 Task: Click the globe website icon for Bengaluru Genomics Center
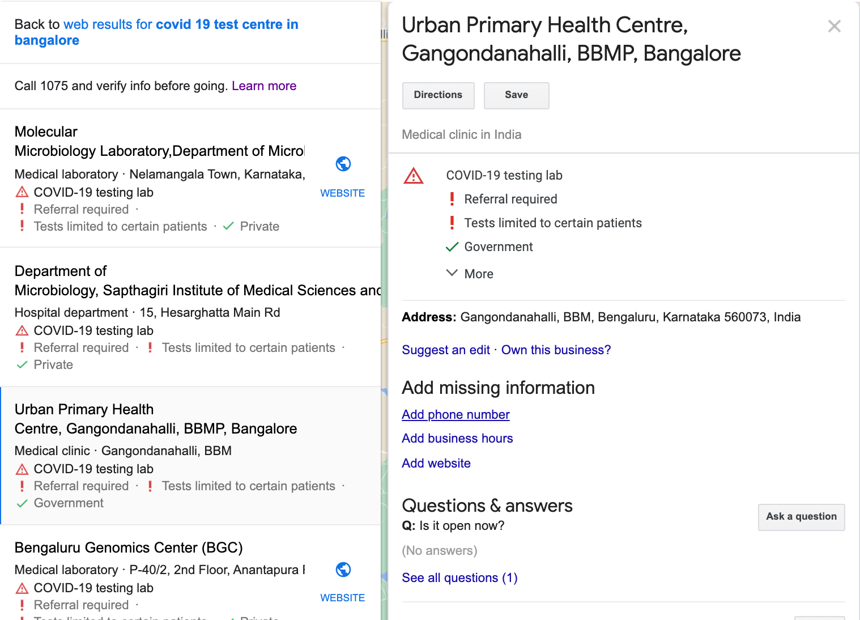pos(343,570)
